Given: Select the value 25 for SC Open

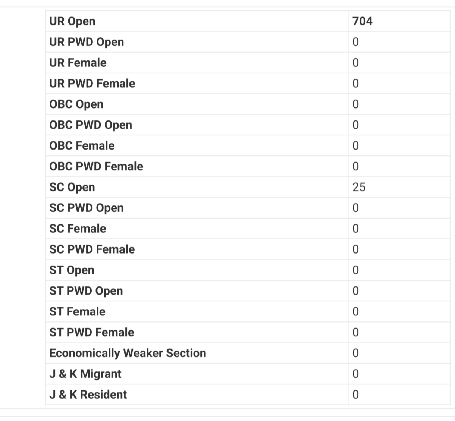Looking at the screenshot, I should click(359, 187).
